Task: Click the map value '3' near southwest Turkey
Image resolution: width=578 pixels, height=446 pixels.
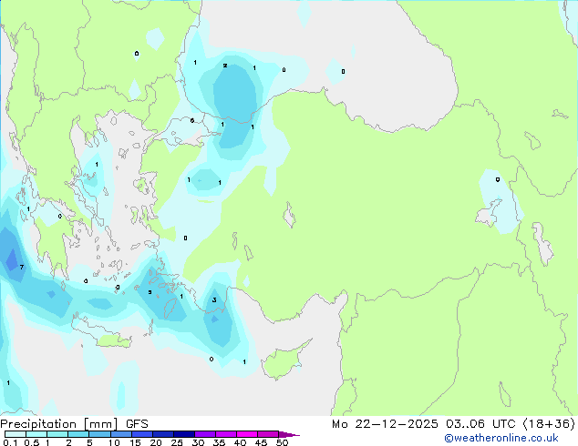Action: (x=214, y=300)
